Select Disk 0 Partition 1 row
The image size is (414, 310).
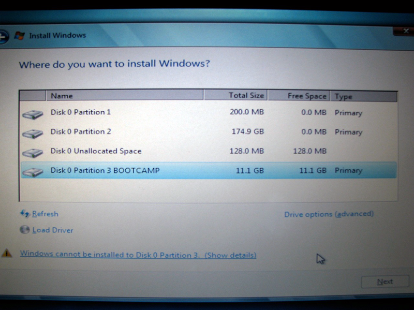coord(209,112)
